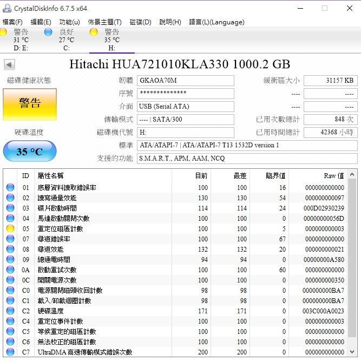The height and width of the screenshot is (361, 361).
Task: Click status circle for attribute C6 row
Action: point(10,342)
